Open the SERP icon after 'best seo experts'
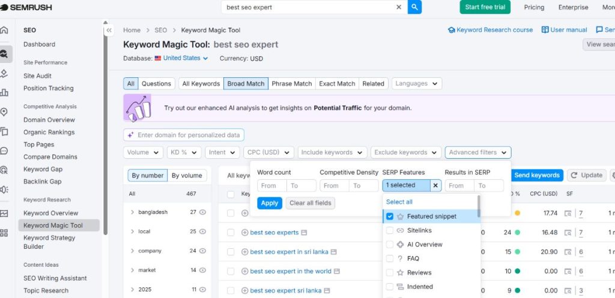 304,233
